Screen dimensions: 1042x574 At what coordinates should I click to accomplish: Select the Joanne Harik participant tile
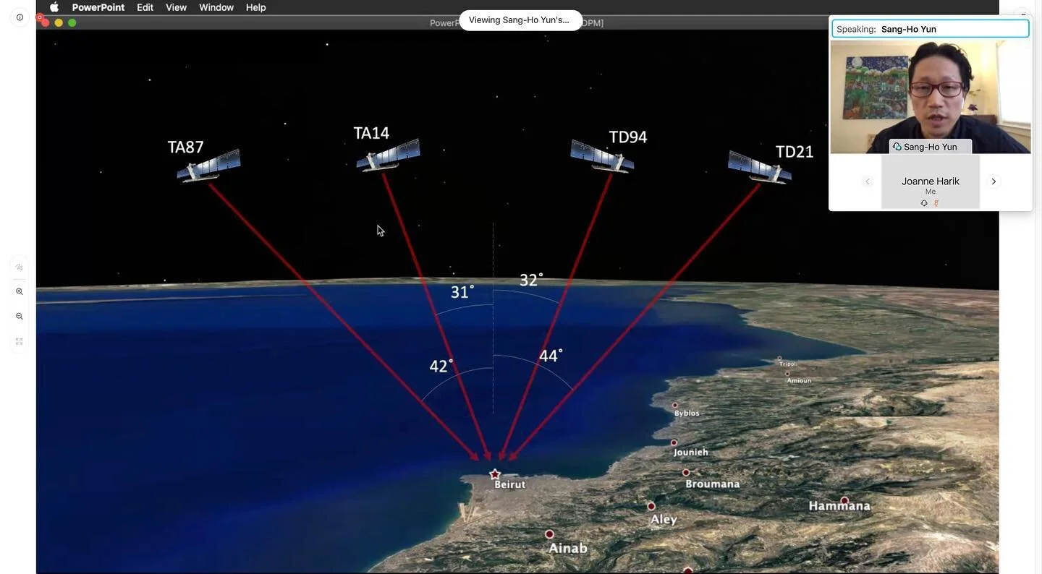point(931,182)
